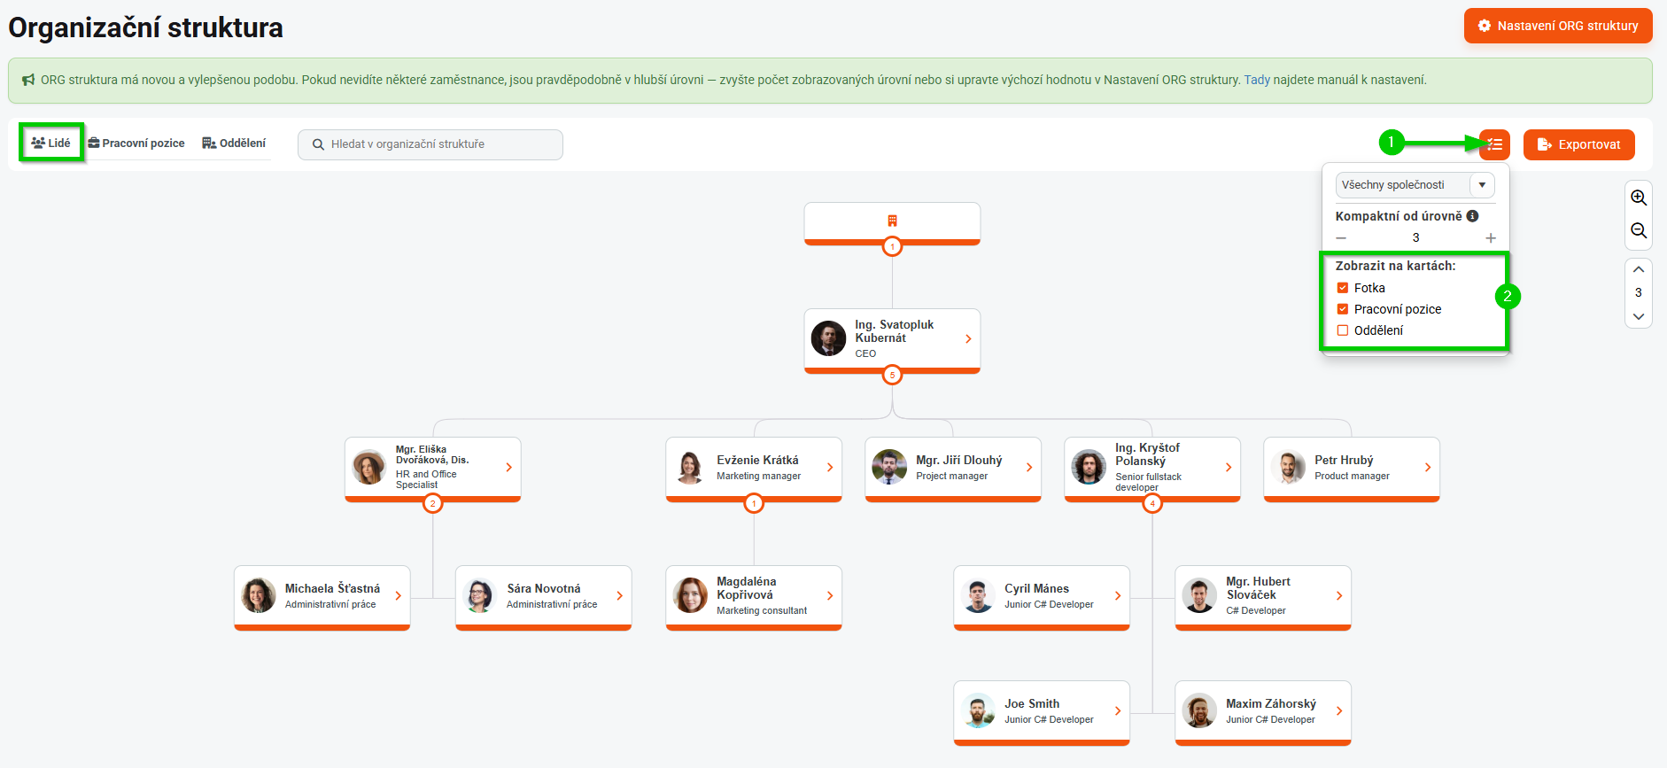Click the zoom in magnifier icon
Viewport: 1667px width, 768px height.
pos(1639,198)
